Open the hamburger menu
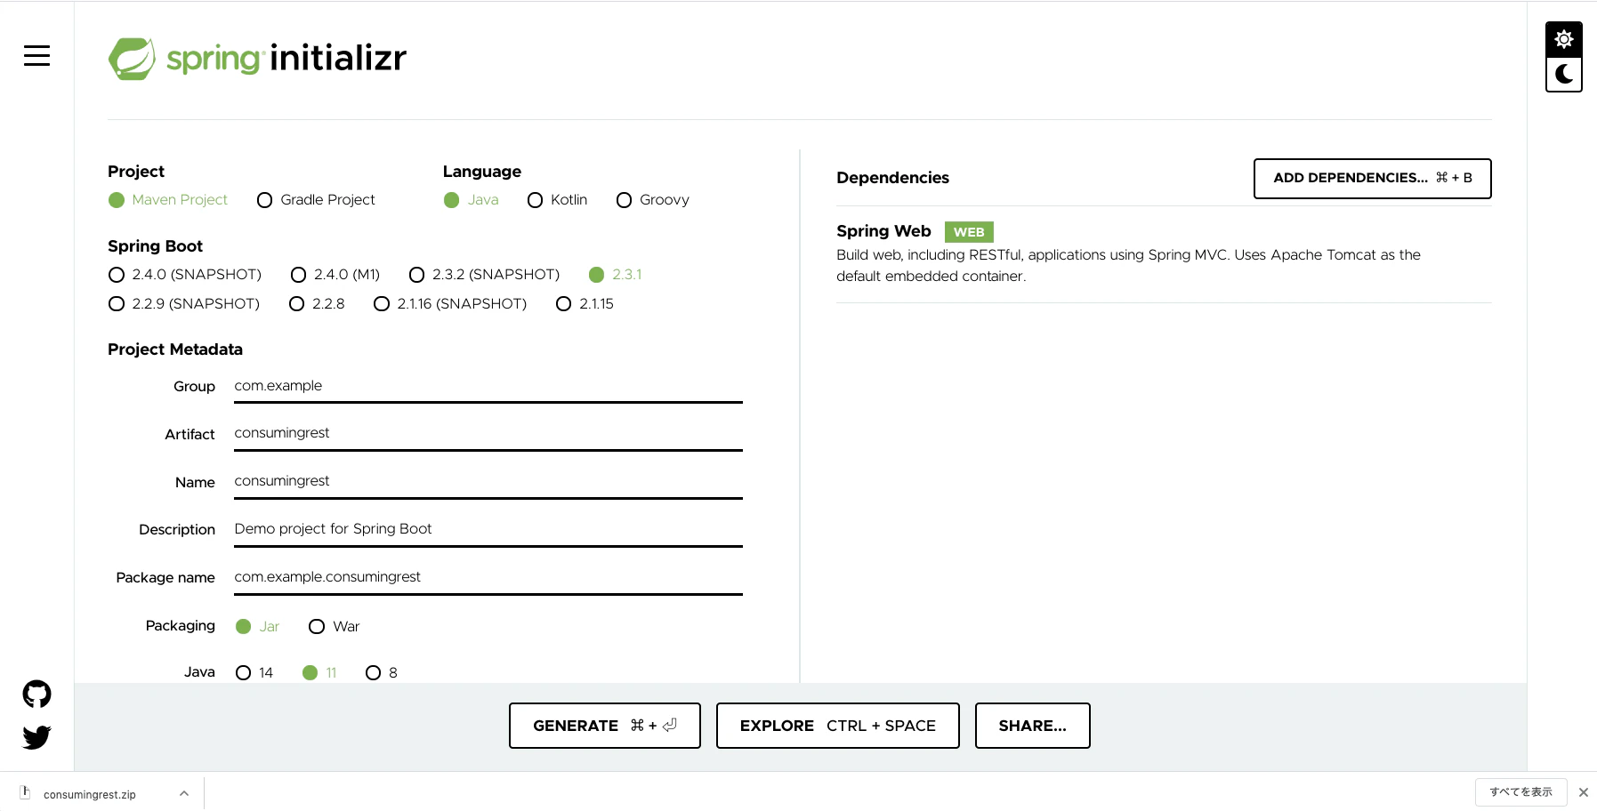 coord(36,55)
